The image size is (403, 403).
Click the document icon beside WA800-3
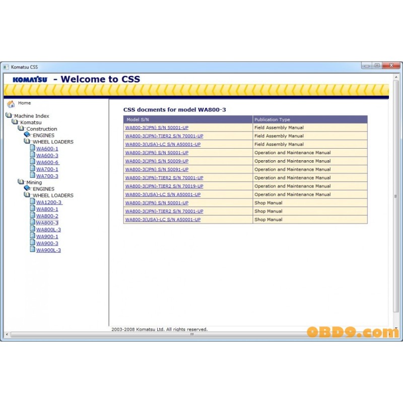click(x=33, y=222)
